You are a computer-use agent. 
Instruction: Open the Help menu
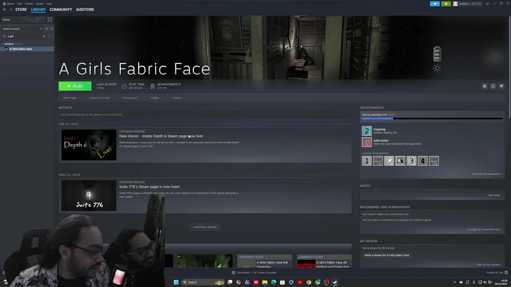(x=49, y=4)
